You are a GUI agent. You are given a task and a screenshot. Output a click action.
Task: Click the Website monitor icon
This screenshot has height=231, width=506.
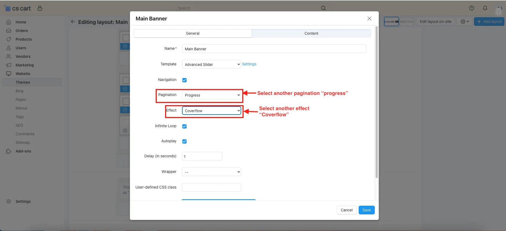pos(9,74)
